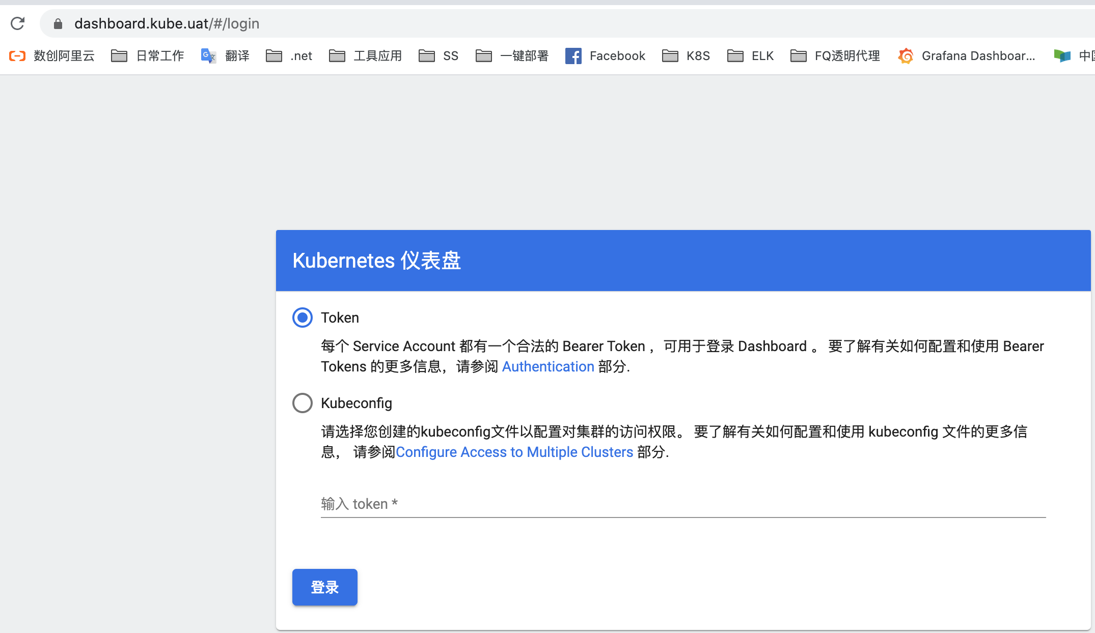Click the Authentication documentation link
This screenshot has width=1095, height=633.
pyautogui.click(x=548, y=366)
